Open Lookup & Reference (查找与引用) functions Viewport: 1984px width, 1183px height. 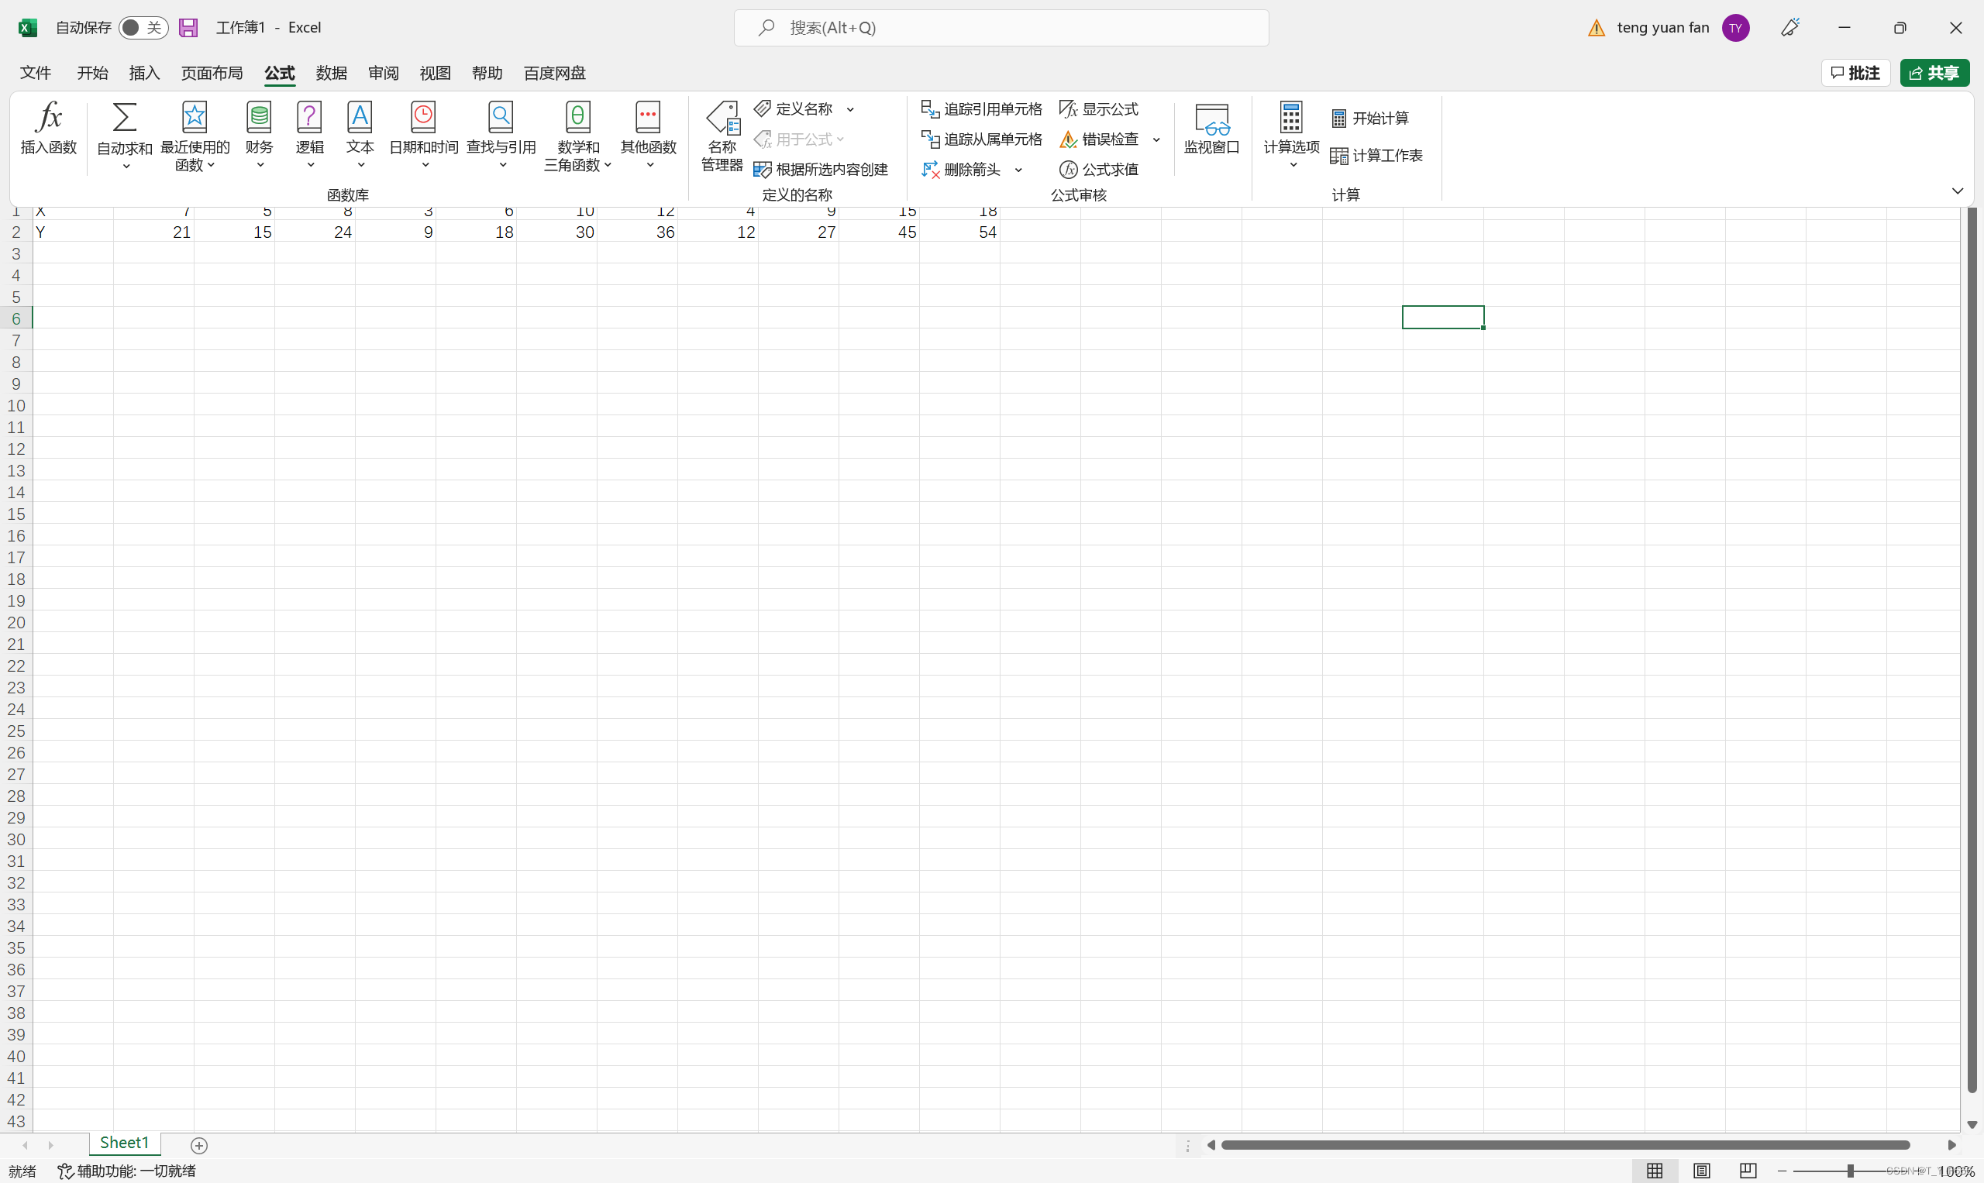coord(501,136)
